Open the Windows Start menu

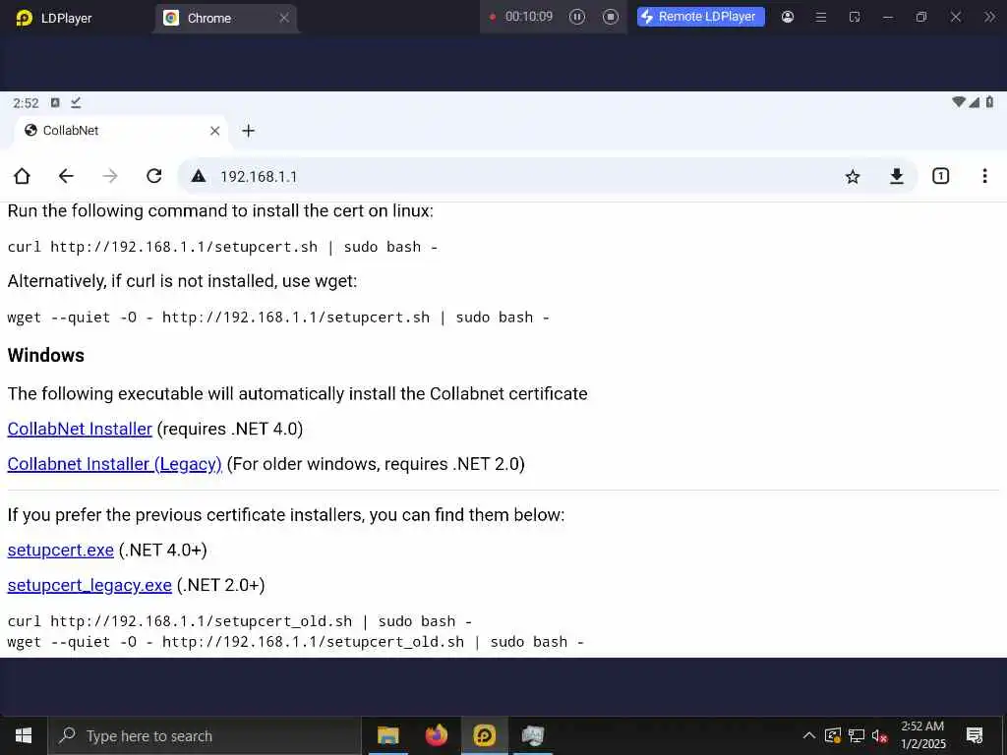click(24, 735)
